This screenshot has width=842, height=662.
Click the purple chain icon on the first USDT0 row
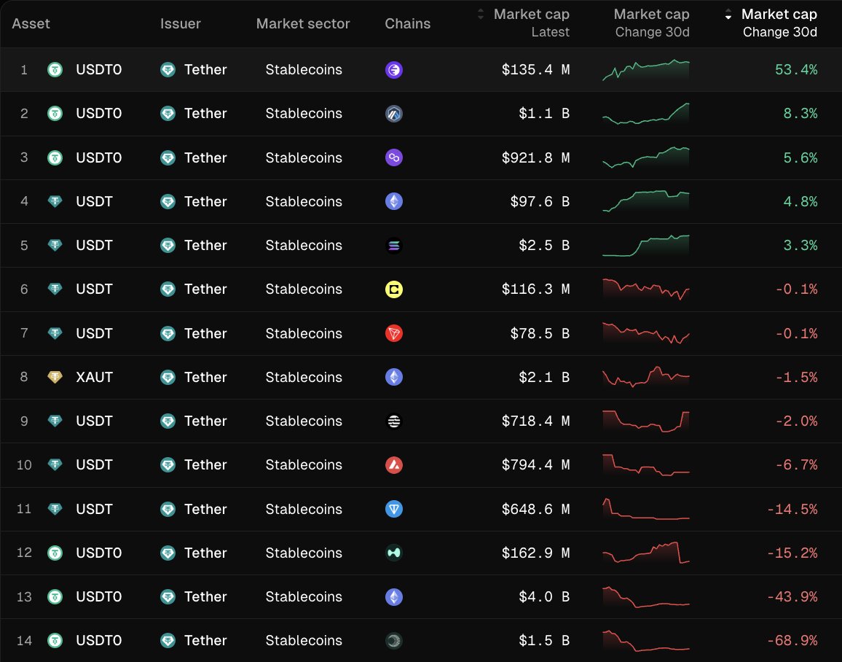pyautogui.click(x=393, y=70)
